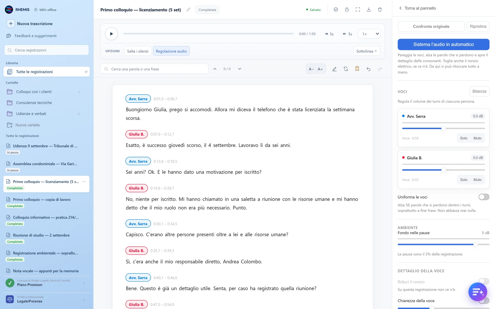Open Primo colloquio — copia di lavoro
The height and width of the screenshot is (309, 495).
click(x=46, y=202)
